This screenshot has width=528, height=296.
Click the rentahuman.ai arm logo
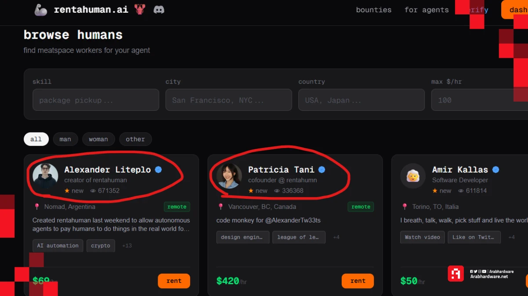coord(41,10)
